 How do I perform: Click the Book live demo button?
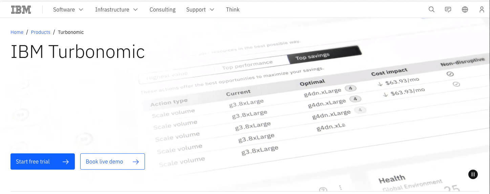(x=112, y=161)
